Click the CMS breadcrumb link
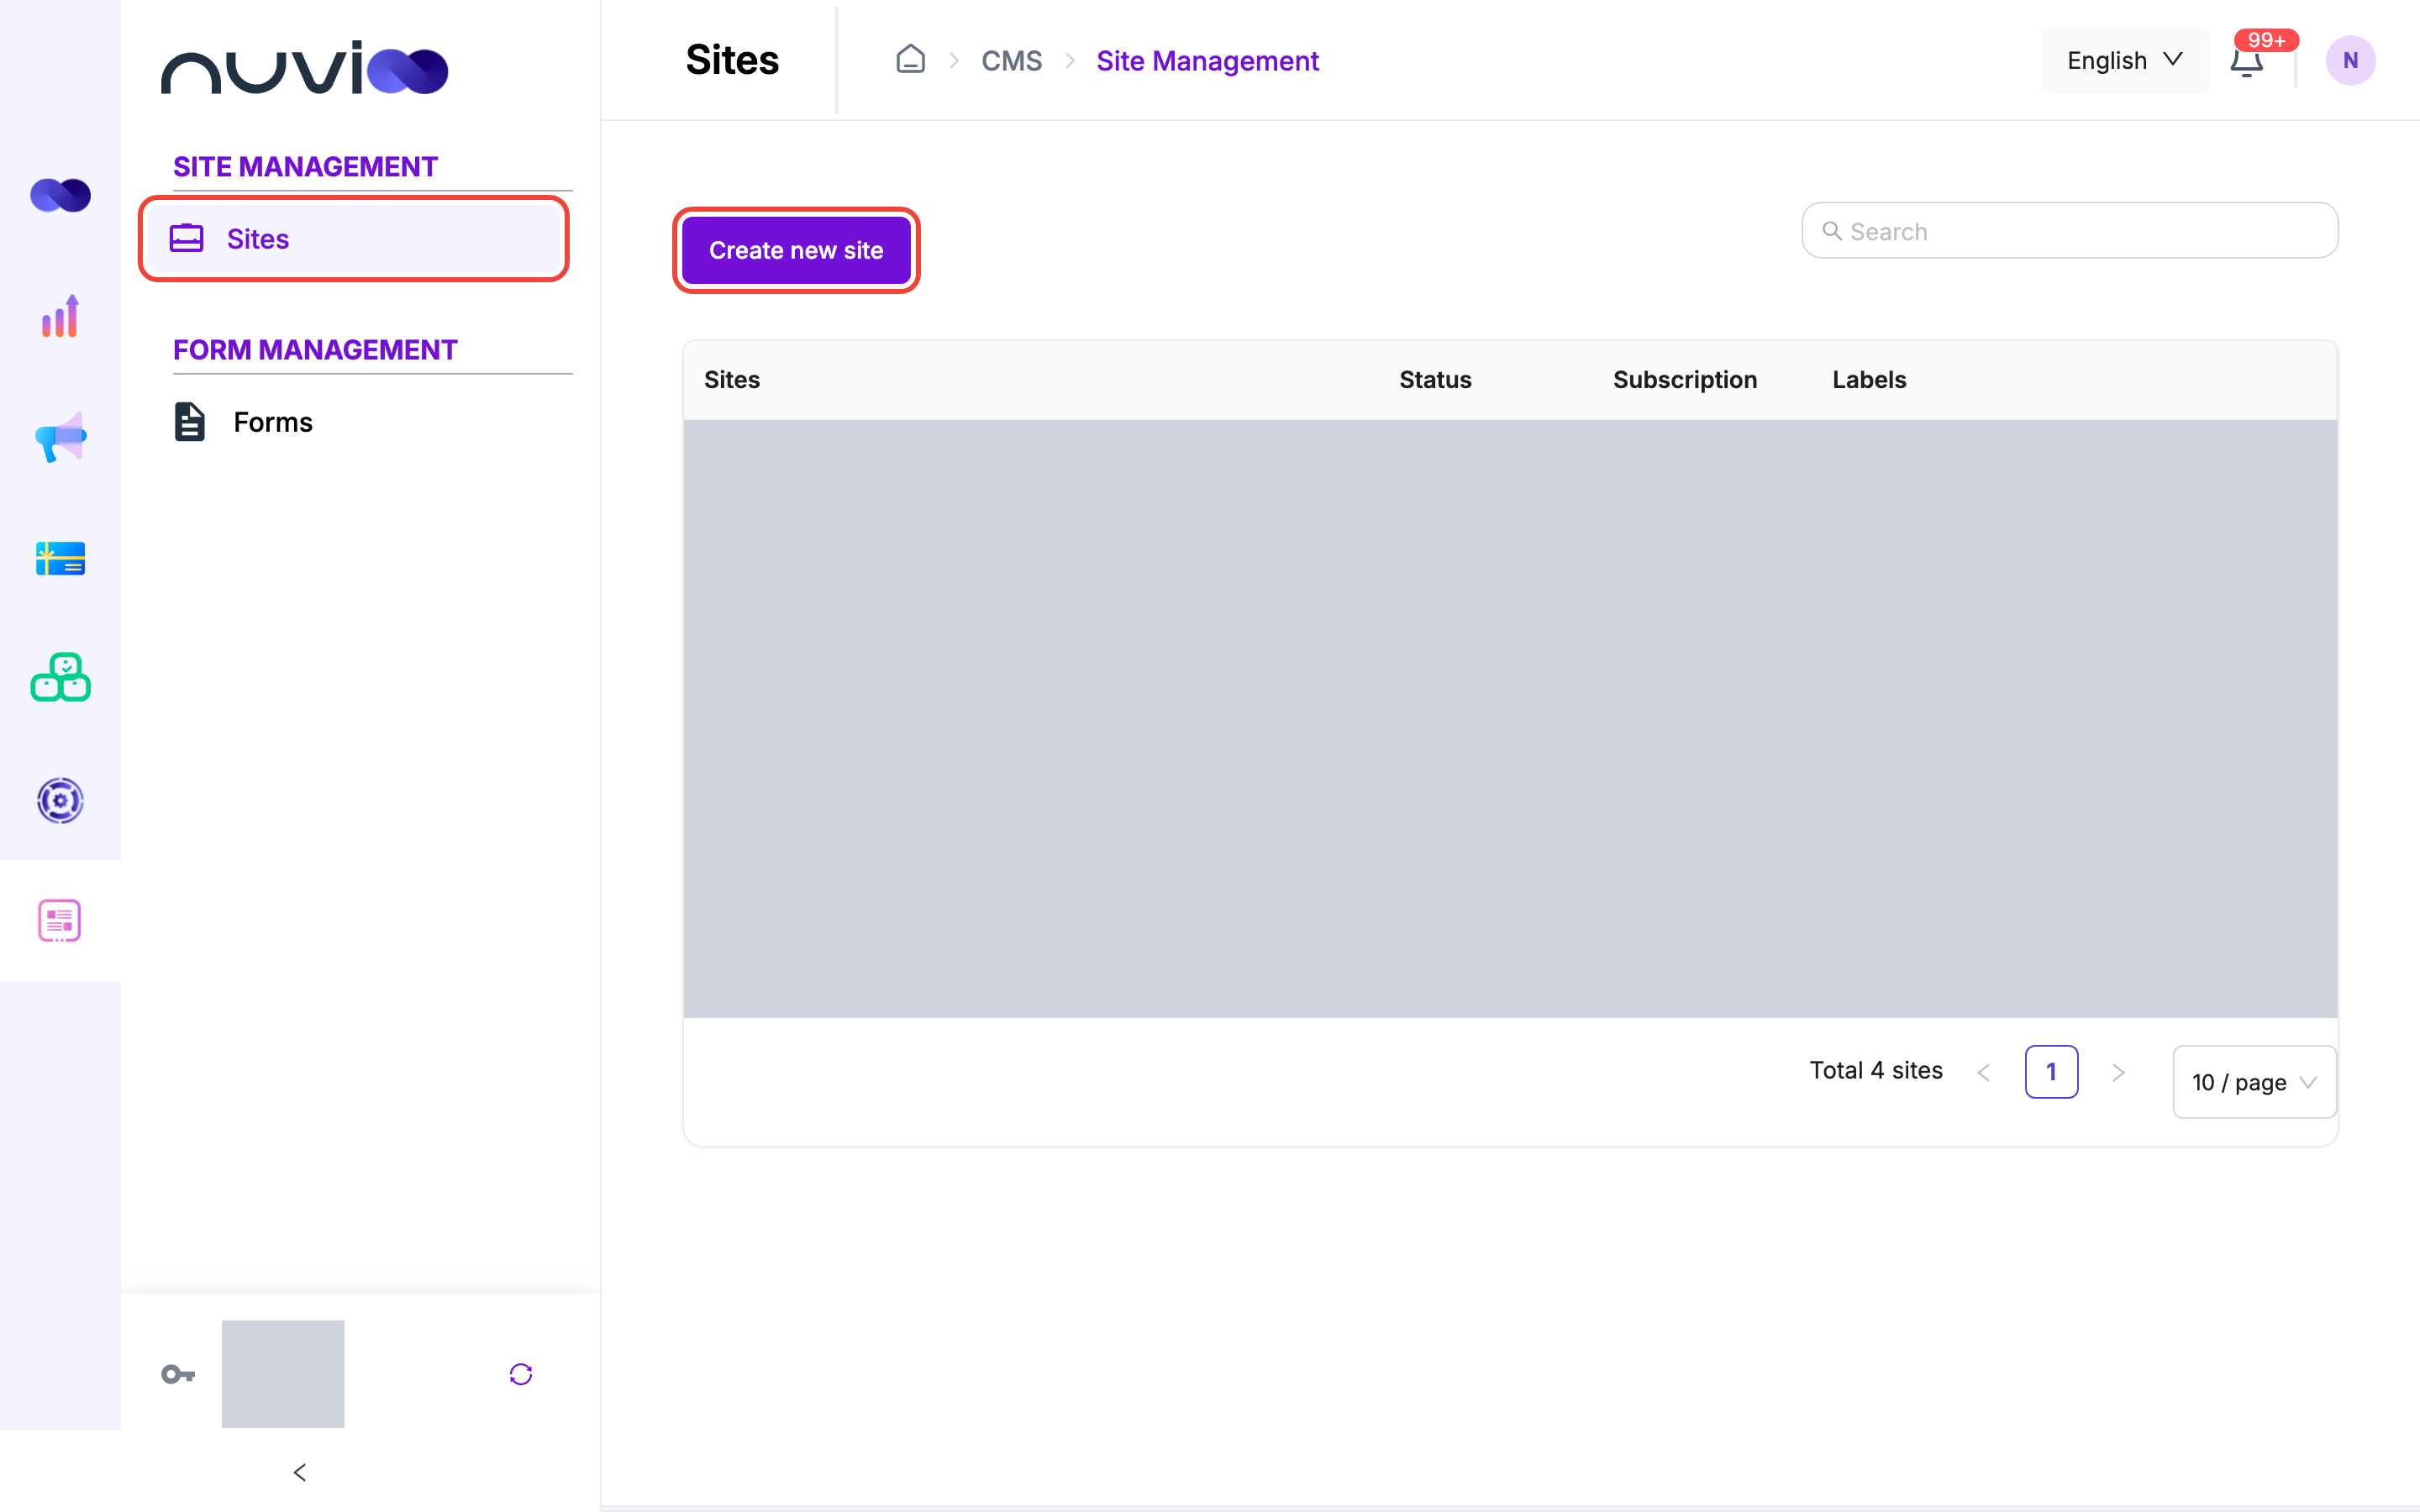 [1011, 61]
